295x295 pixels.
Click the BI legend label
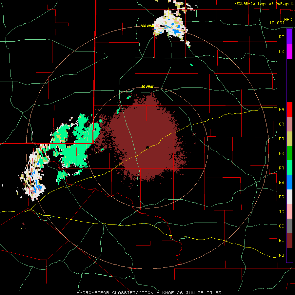point(281,241)
